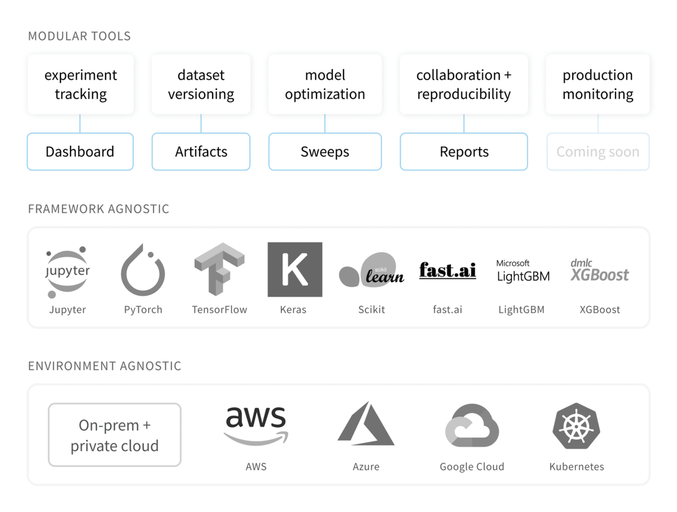Click the greyed Coming soon box
Screen dimensions: 677x512
598,152
